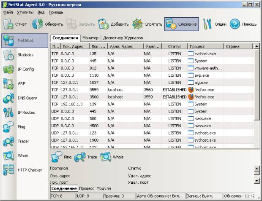Select svchost.exe port 135 row
This screenshot has height=201, width=262.
[152, 54]
